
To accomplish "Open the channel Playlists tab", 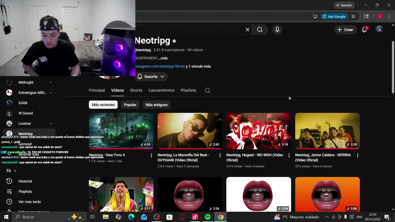I will point(188,90).
